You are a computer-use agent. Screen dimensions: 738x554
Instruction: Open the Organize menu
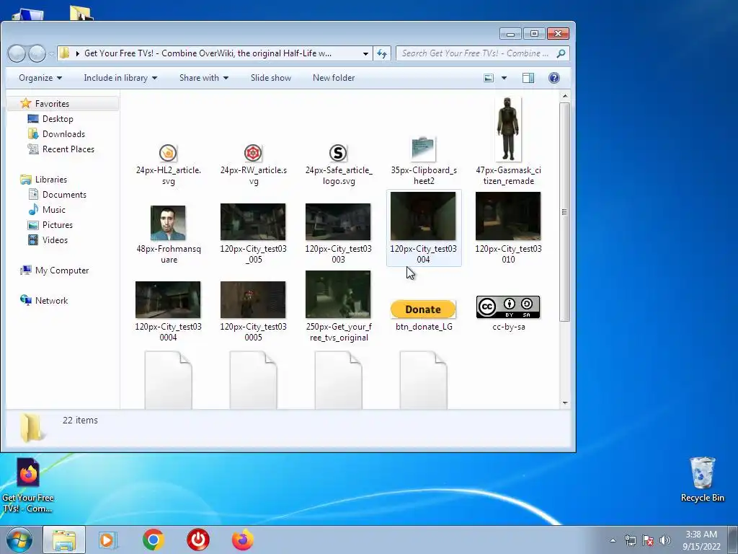pyautogui.click(x=40, y=78)
